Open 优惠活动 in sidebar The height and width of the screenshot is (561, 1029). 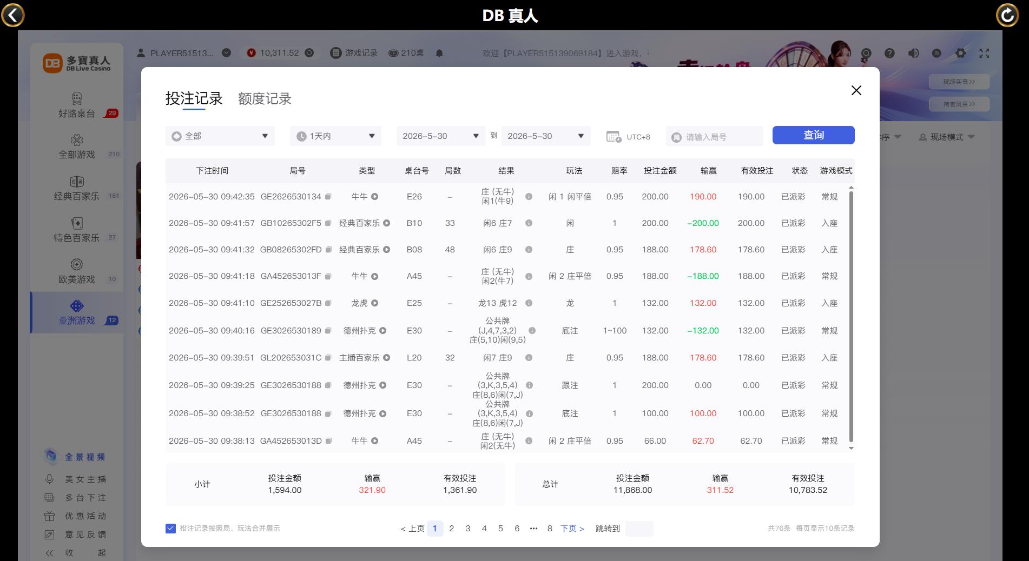75,516
